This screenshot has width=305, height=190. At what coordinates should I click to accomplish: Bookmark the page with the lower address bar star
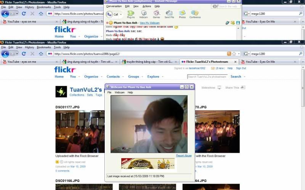[234, 54]
